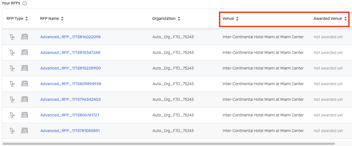352x146 pixels.
Task: Click bed icon in Advanced_RFP_1713810347268 row
Action: click(25, 52)
